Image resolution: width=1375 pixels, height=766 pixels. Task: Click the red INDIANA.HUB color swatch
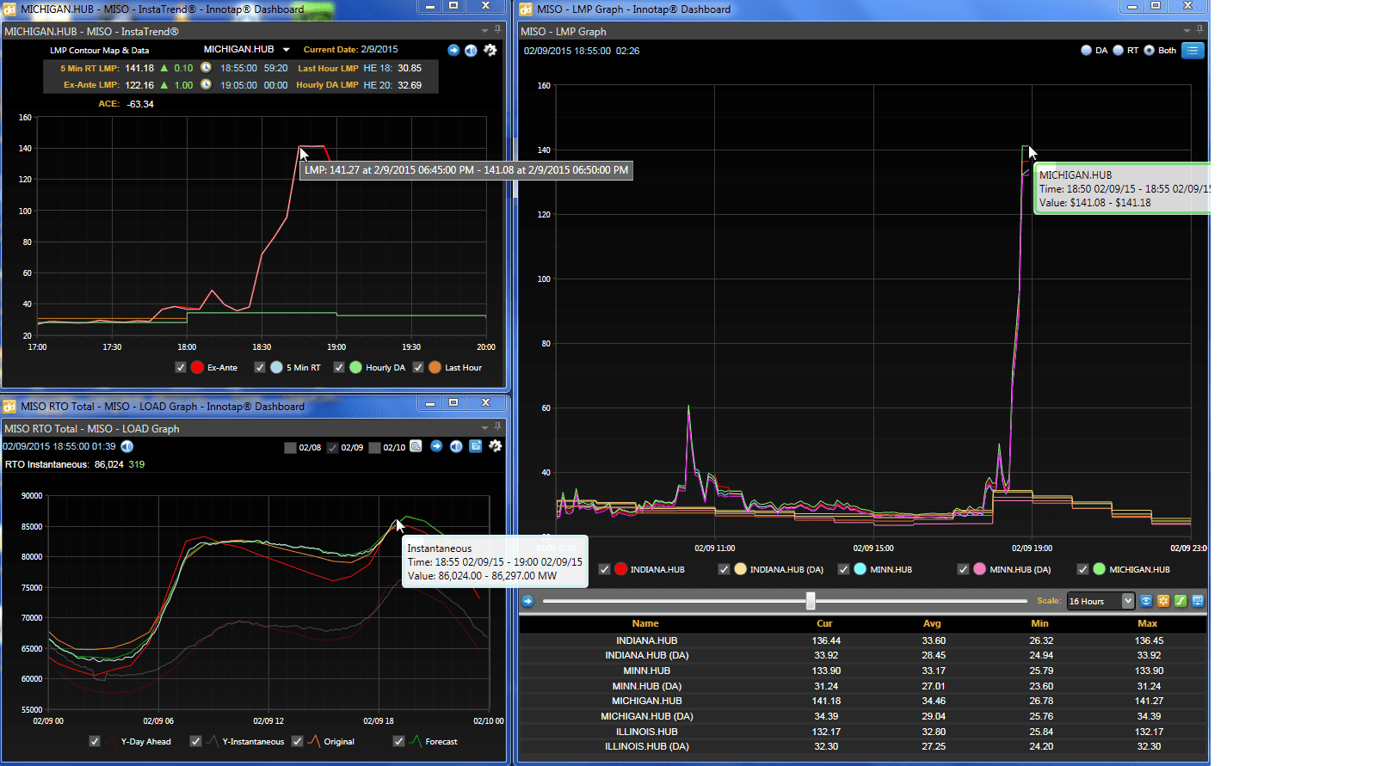coord(620,569)
